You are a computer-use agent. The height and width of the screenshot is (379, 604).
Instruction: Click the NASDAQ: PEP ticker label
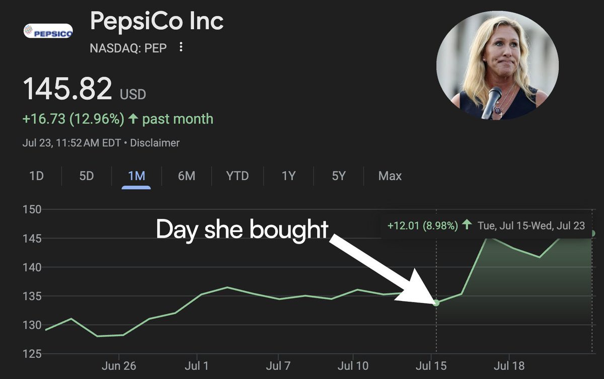(x=128, y=48)
